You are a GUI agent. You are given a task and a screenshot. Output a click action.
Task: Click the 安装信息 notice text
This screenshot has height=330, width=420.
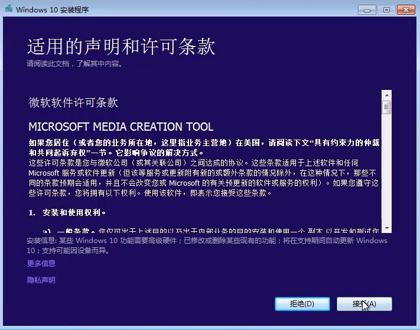[x=204, y=245]
